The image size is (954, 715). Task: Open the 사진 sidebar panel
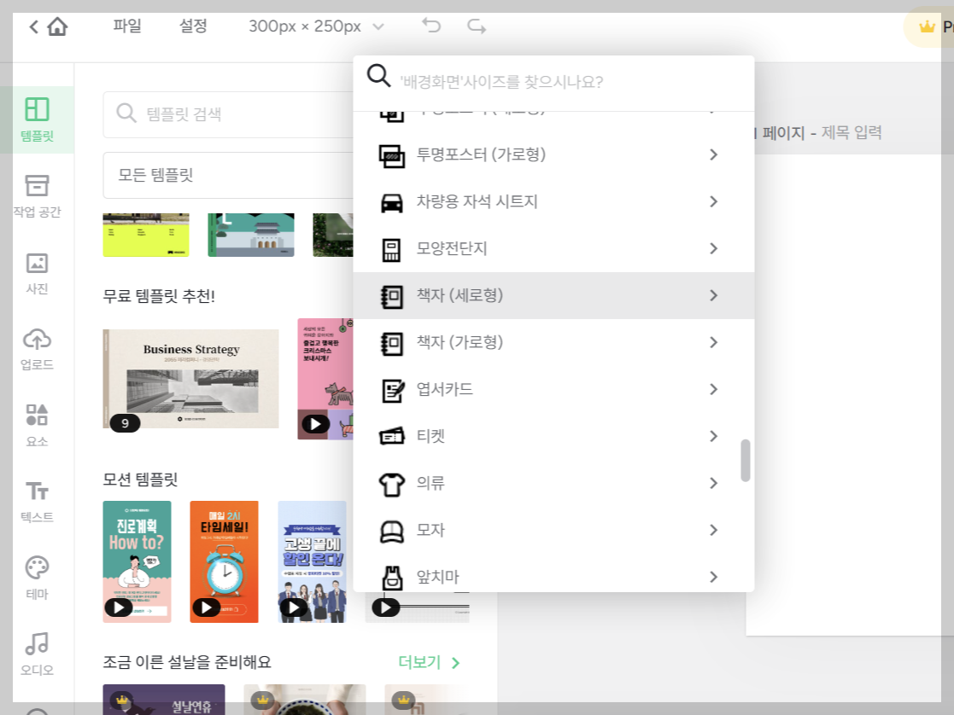click(x=37, y=273)
